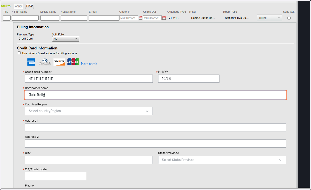Click the Title field in defaults row
The height and width of the screenshot is (190, 311).
(x=7, y=18)
